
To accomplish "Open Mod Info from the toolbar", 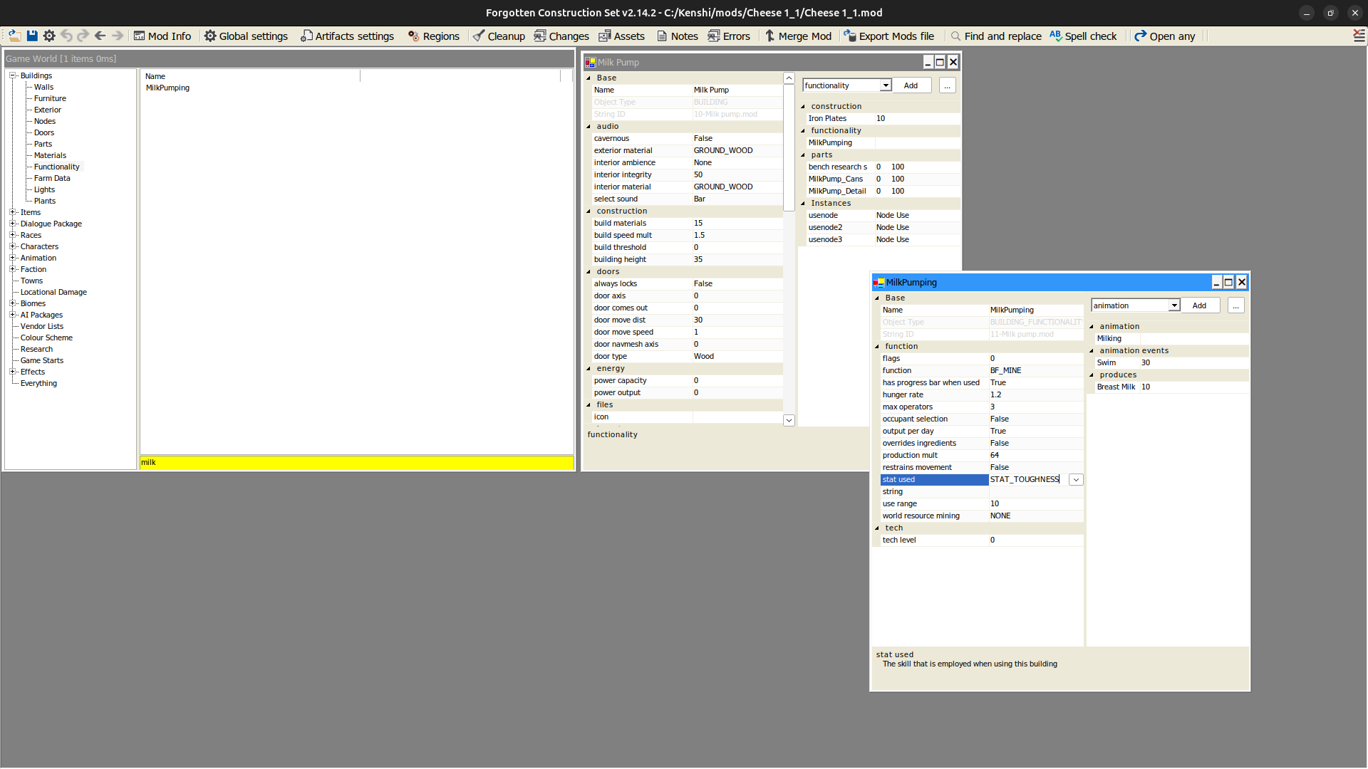I will [x=162, y=36].
